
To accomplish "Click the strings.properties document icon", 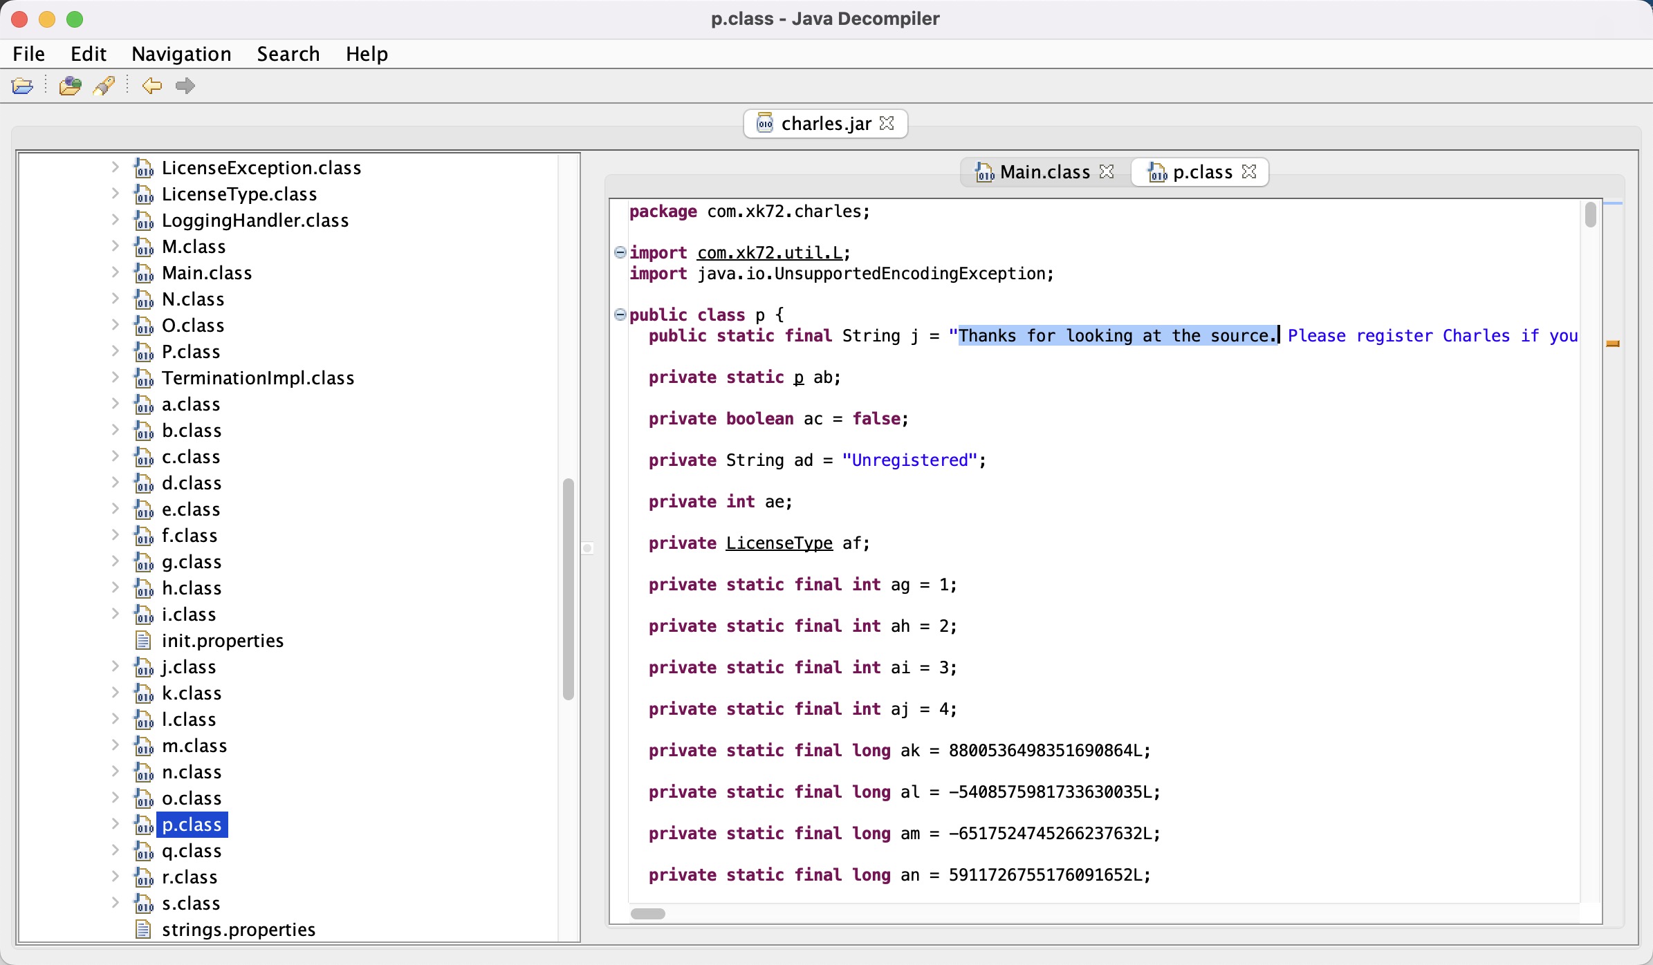I will (143, 930).
